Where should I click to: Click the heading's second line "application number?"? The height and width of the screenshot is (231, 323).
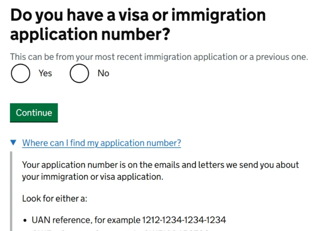pos(90,35)
